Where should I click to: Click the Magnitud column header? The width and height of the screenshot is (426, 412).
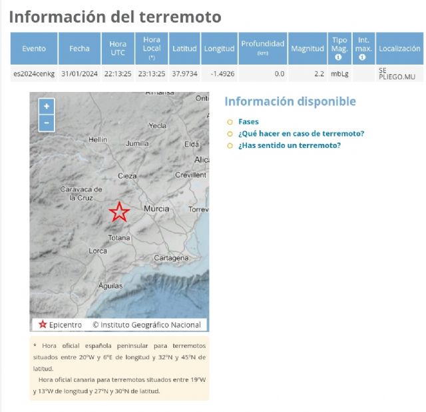click(307, 49)
